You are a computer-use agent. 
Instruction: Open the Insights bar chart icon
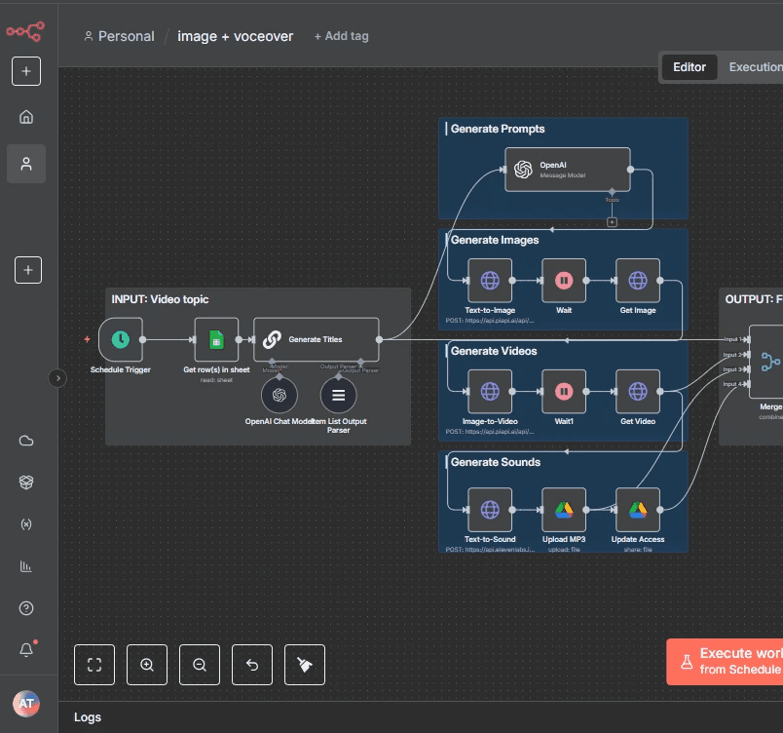coord(26,566)
